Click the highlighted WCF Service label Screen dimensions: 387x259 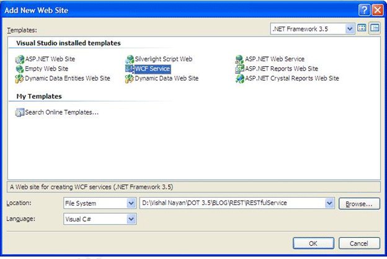[153, 69]
